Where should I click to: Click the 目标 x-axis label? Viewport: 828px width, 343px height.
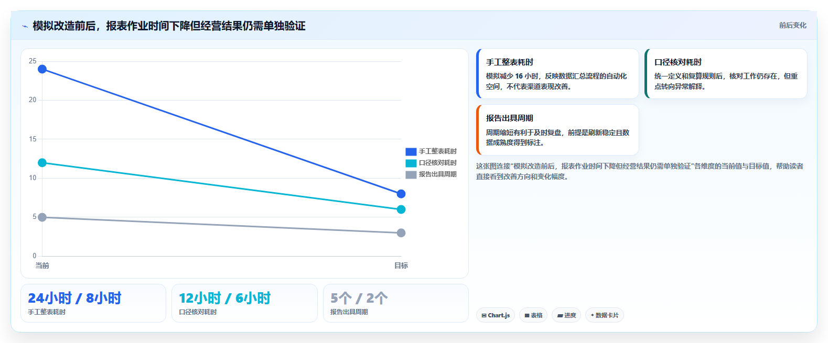tap(401, 265)
